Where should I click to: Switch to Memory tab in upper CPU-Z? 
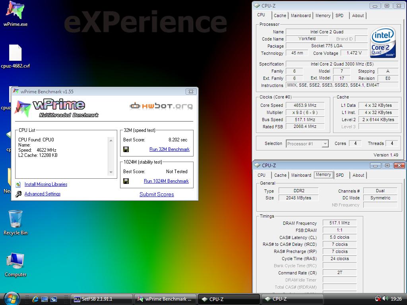coord(323,15)
